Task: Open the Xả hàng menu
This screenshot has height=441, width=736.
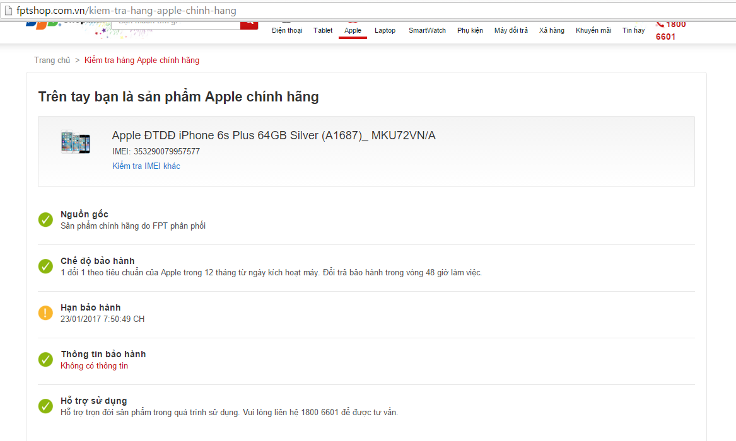Action: click(552, 30)
